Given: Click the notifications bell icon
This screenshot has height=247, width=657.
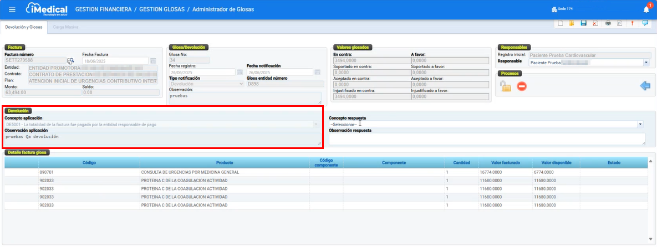Looking at the screenshot, I should pos(646,9).
